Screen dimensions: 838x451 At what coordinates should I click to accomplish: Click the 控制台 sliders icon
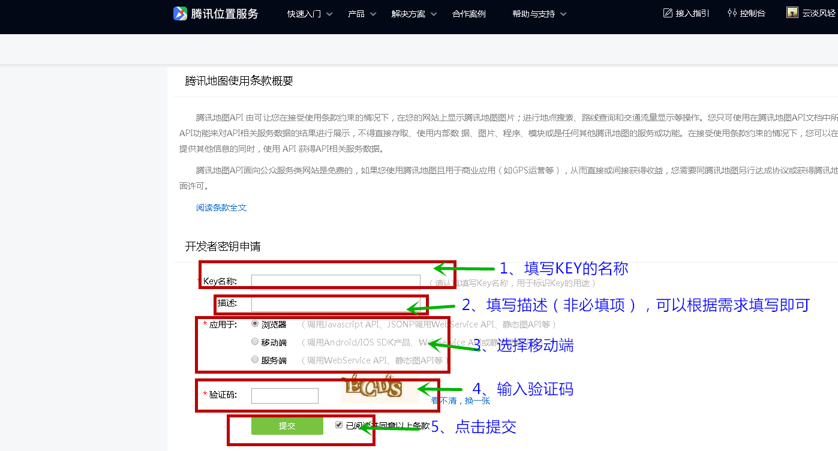(x=732, y=13)
